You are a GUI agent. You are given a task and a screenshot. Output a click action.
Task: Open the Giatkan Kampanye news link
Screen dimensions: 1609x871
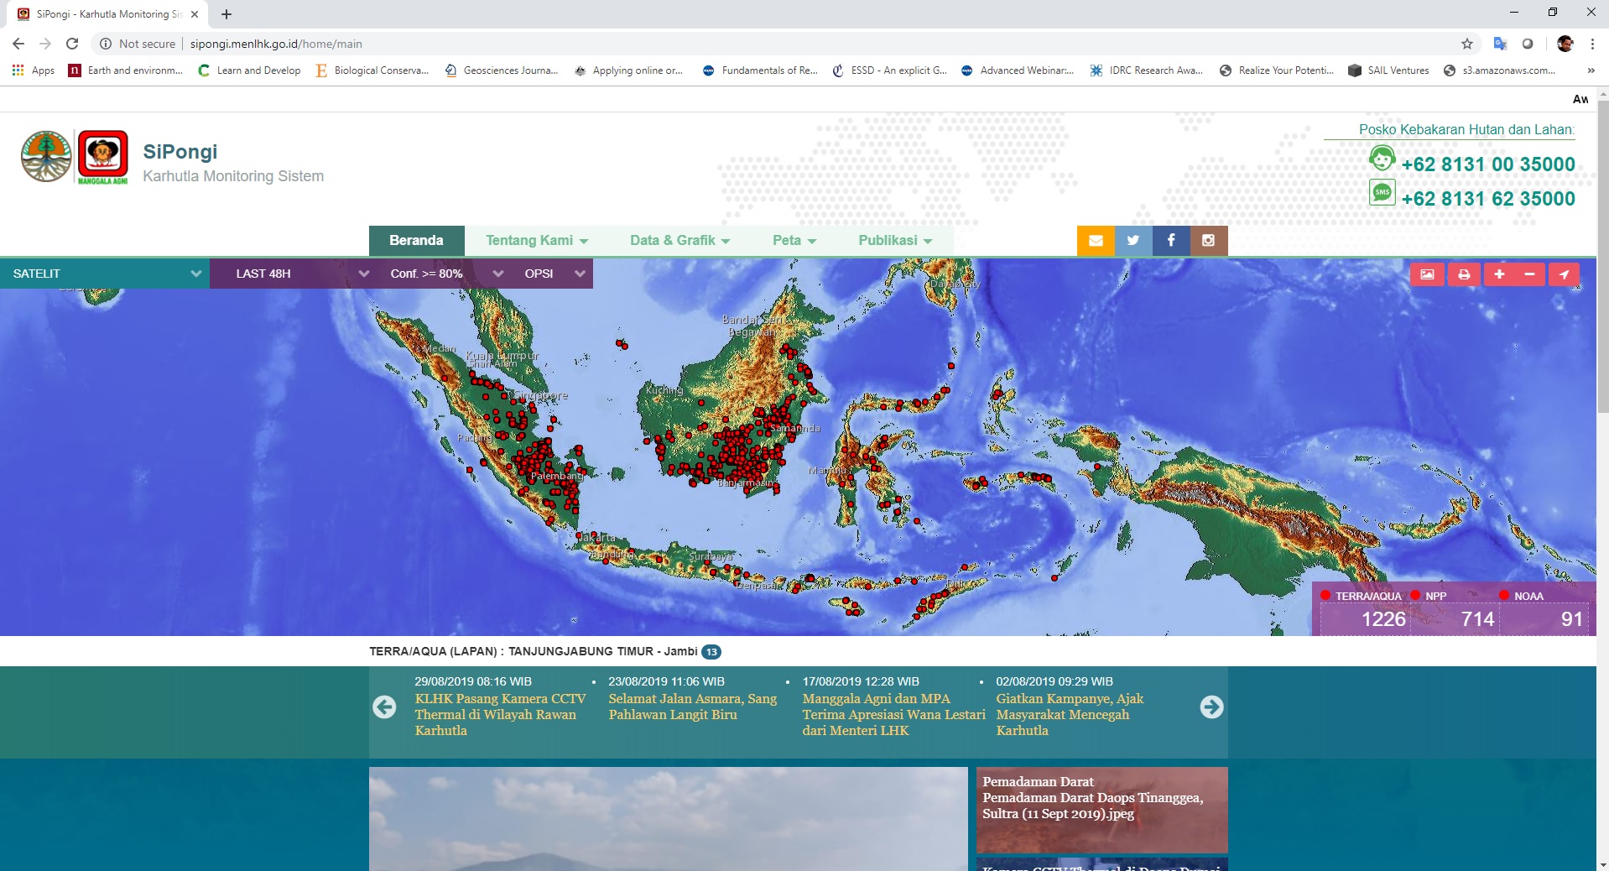tap(1069, 714)
